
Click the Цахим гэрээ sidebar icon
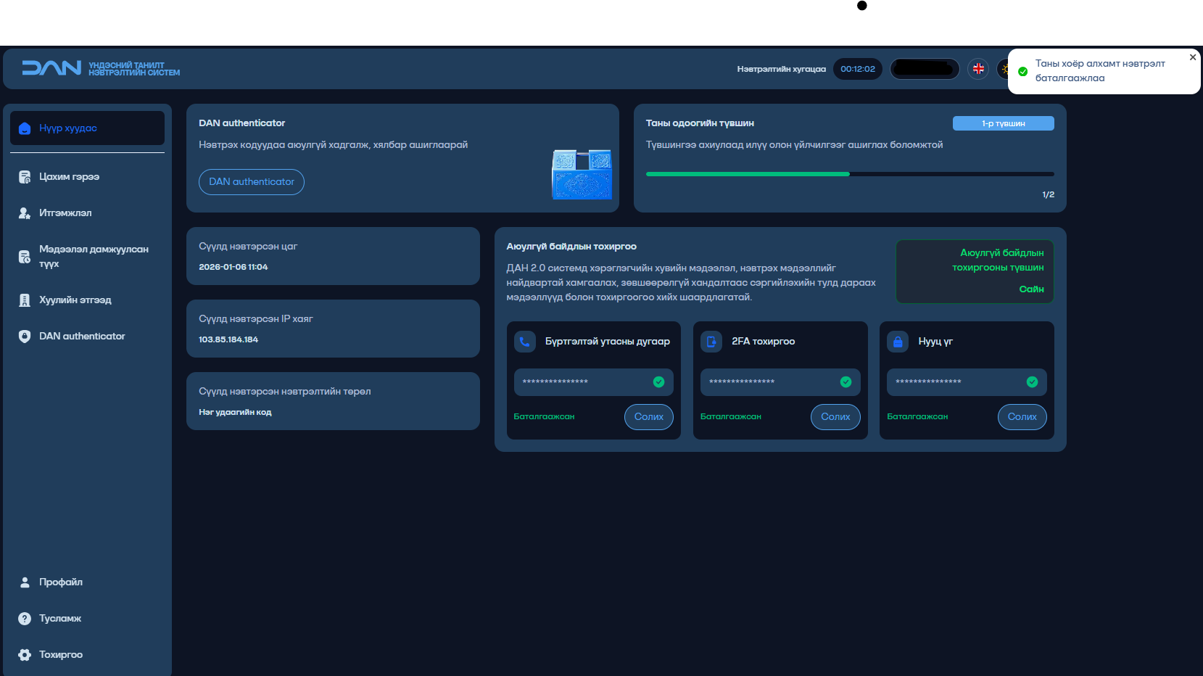[25, 177]
